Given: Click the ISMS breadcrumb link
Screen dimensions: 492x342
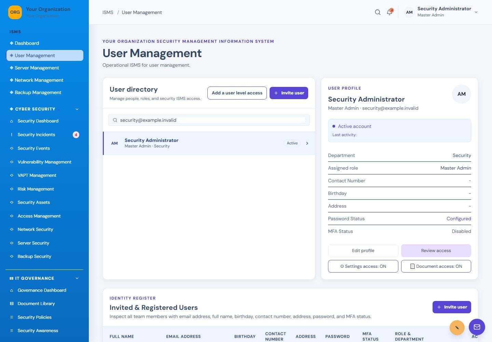Looking at the screenshot, I should tap(108, 12).
